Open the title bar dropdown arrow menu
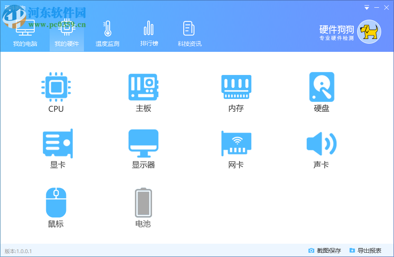The image size is (394, 257). (x=366, y=7)
